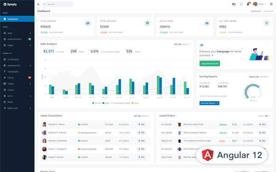Click the Icons sidebar icon

(x=5, y=96)
